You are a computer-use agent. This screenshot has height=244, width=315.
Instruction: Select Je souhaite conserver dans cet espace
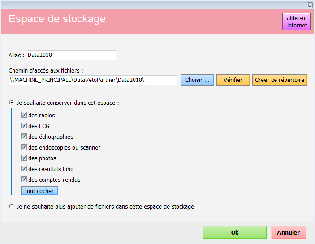[x=12, y=103]
